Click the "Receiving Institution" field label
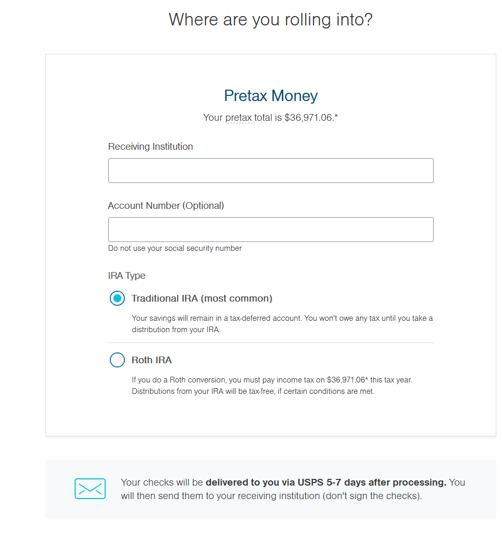The height and width of the screenshot is (540, 502). (x=150, y=147)
